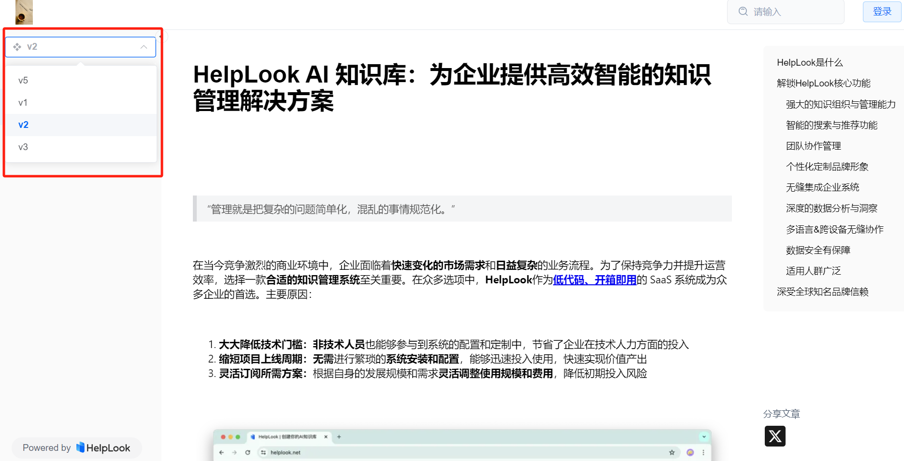Open the 低代码、开箱即用 hyperlink
904x461 pixels.
click(595, 280)
